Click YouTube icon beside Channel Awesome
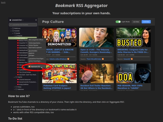This screenshot has height=122, width=163. 18,80
